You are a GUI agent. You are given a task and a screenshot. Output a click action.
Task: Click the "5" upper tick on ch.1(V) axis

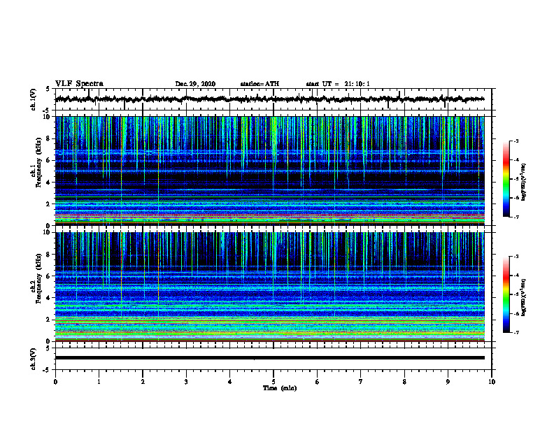click(48, 89)
